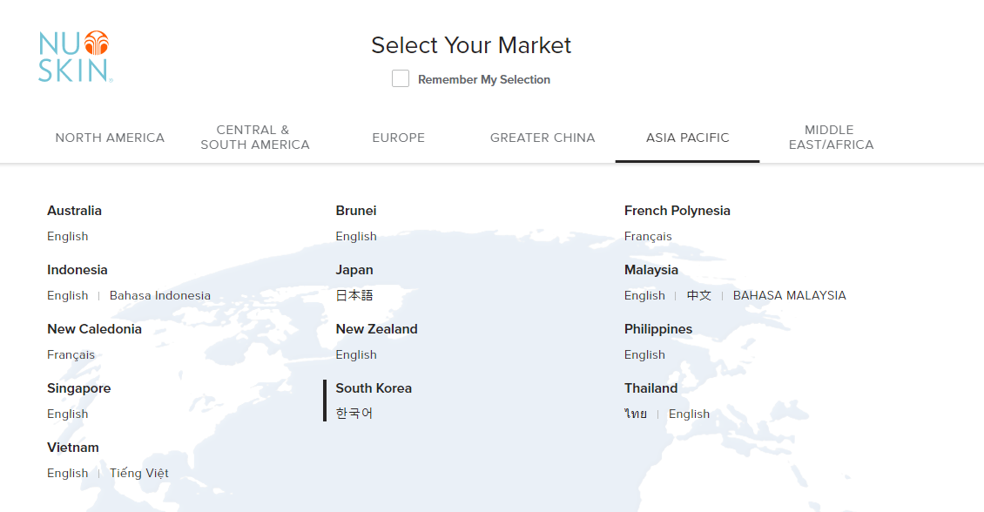Click the Australia market heading
Viewport: 984px width, 512px height.
click(x=74, y=211)
